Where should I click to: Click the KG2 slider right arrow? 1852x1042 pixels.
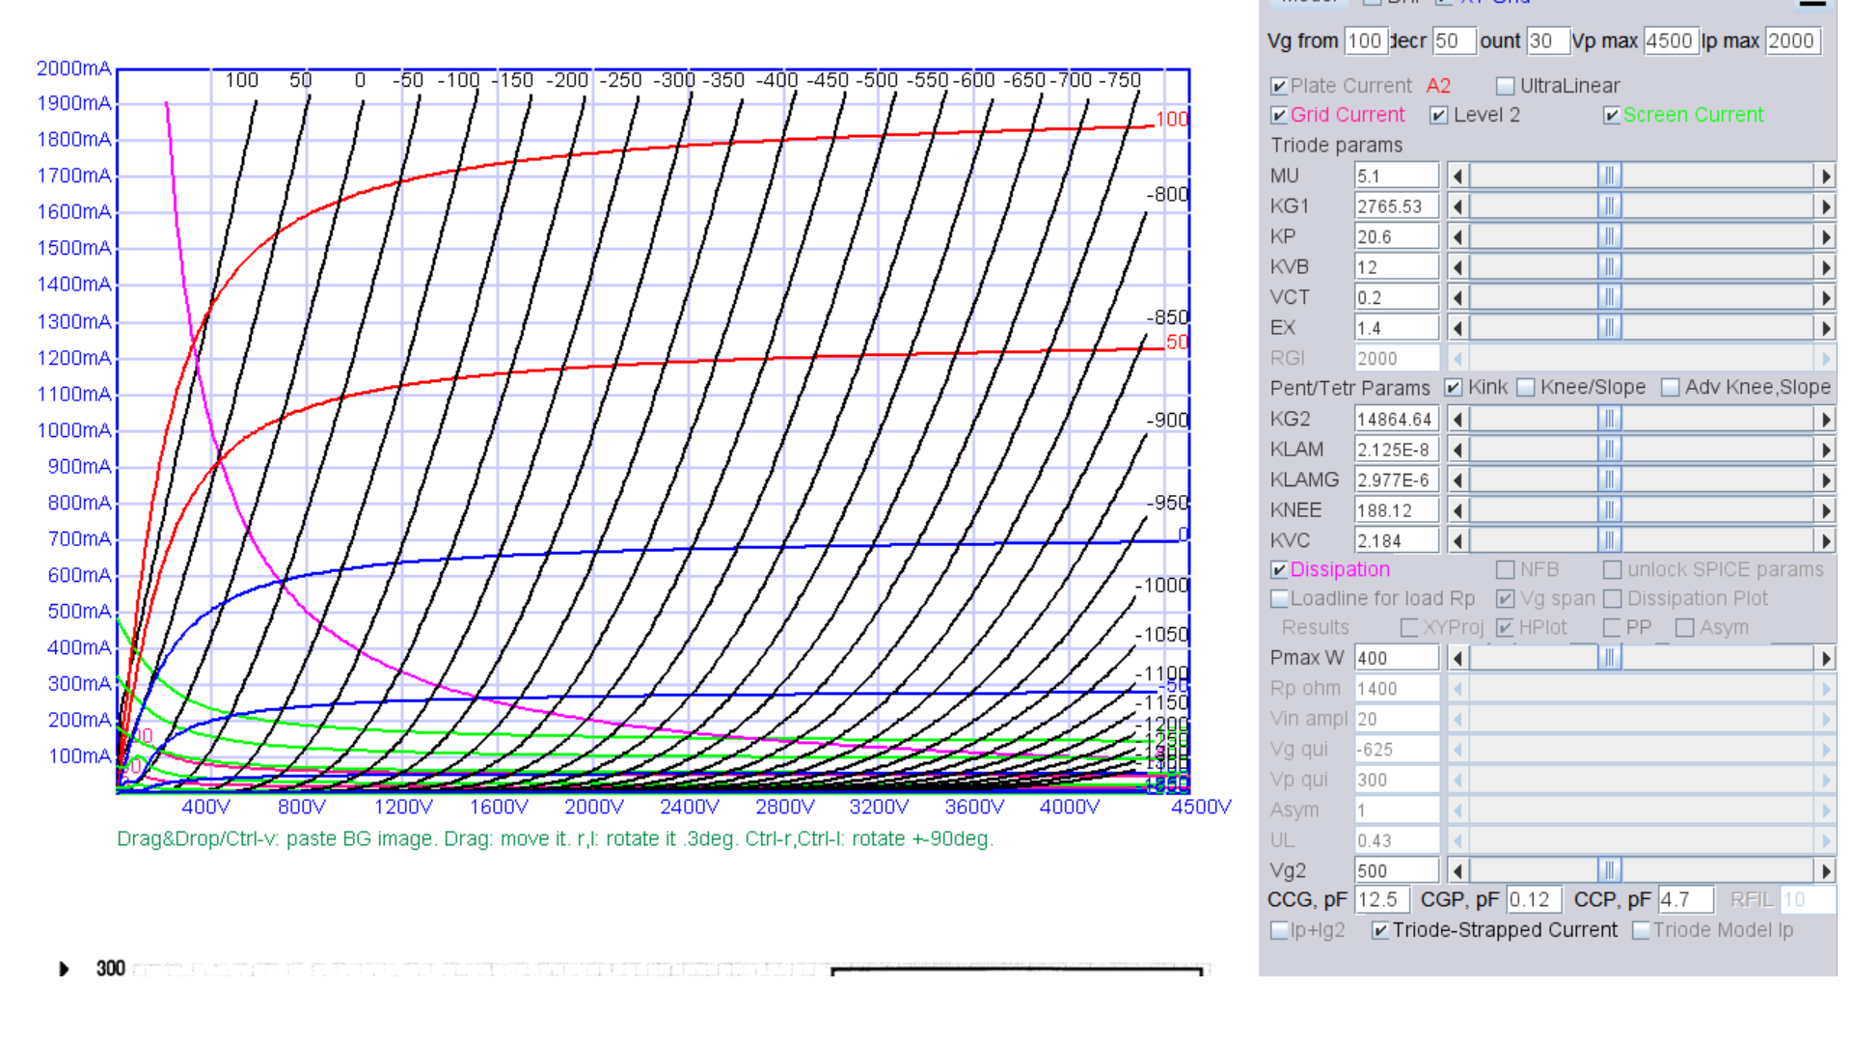pos(1825,419)
